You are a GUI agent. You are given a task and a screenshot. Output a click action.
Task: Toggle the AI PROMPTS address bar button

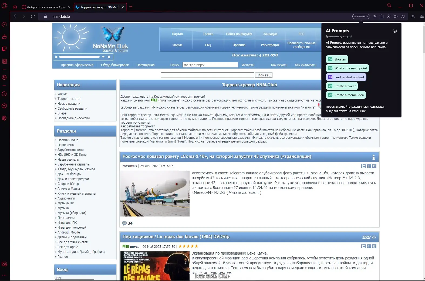coord(361,16)
